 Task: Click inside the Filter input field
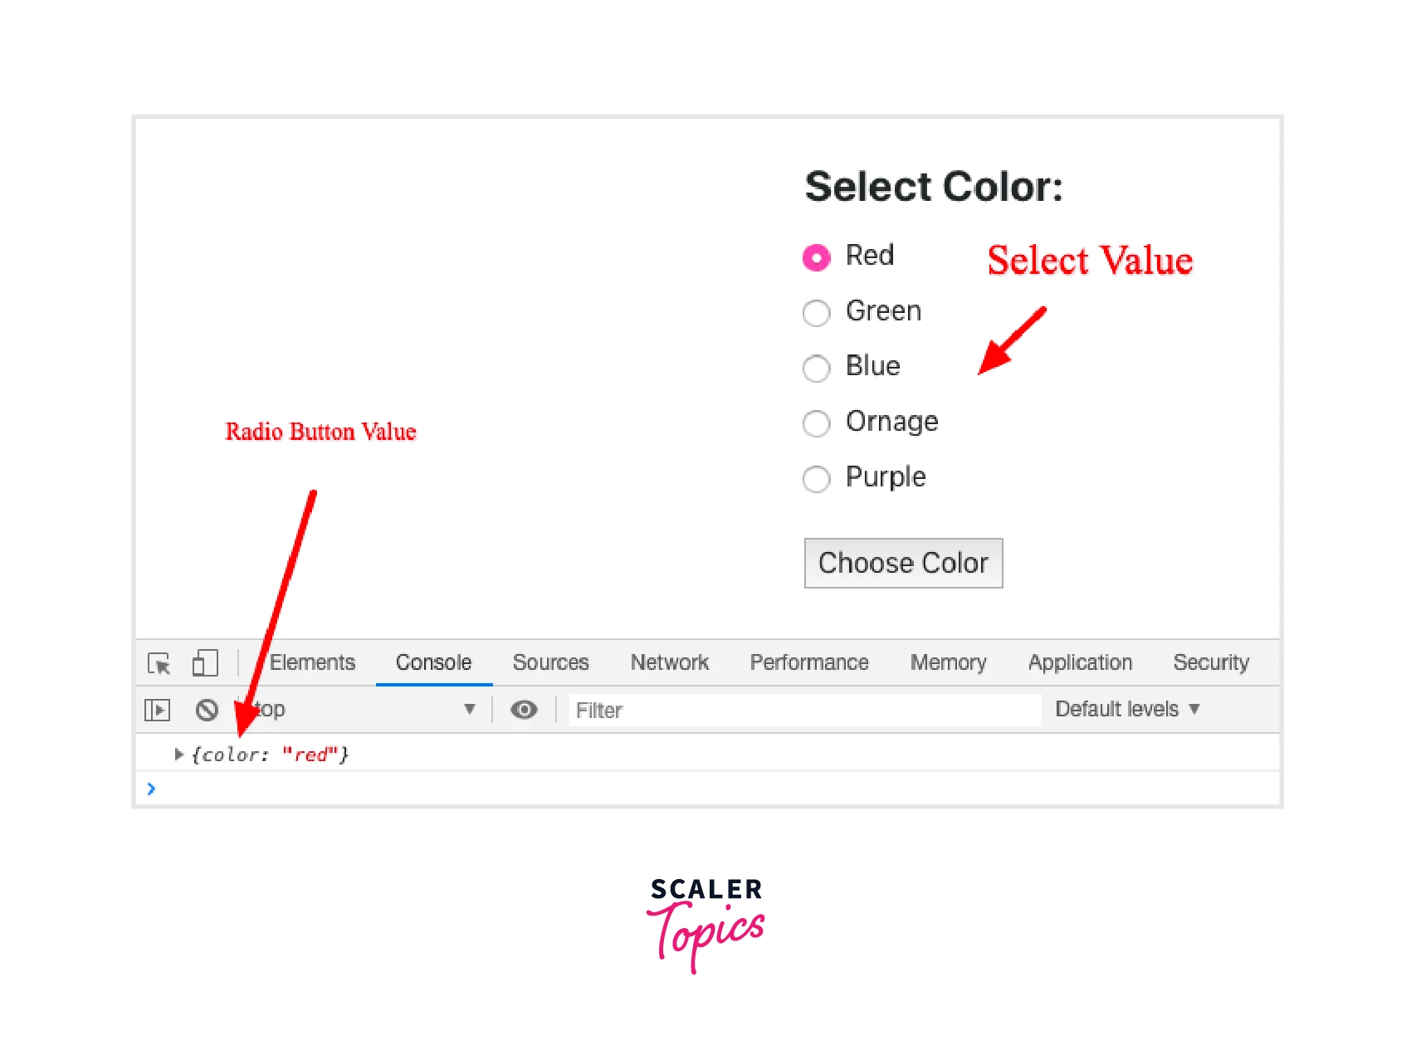pos(803,710)
